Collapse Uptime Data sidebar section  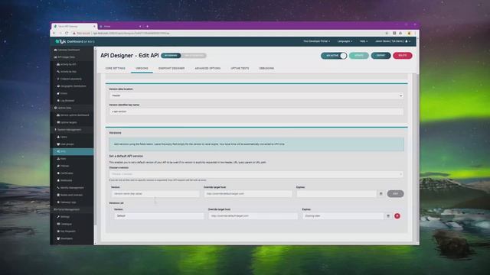coord(63,108)
